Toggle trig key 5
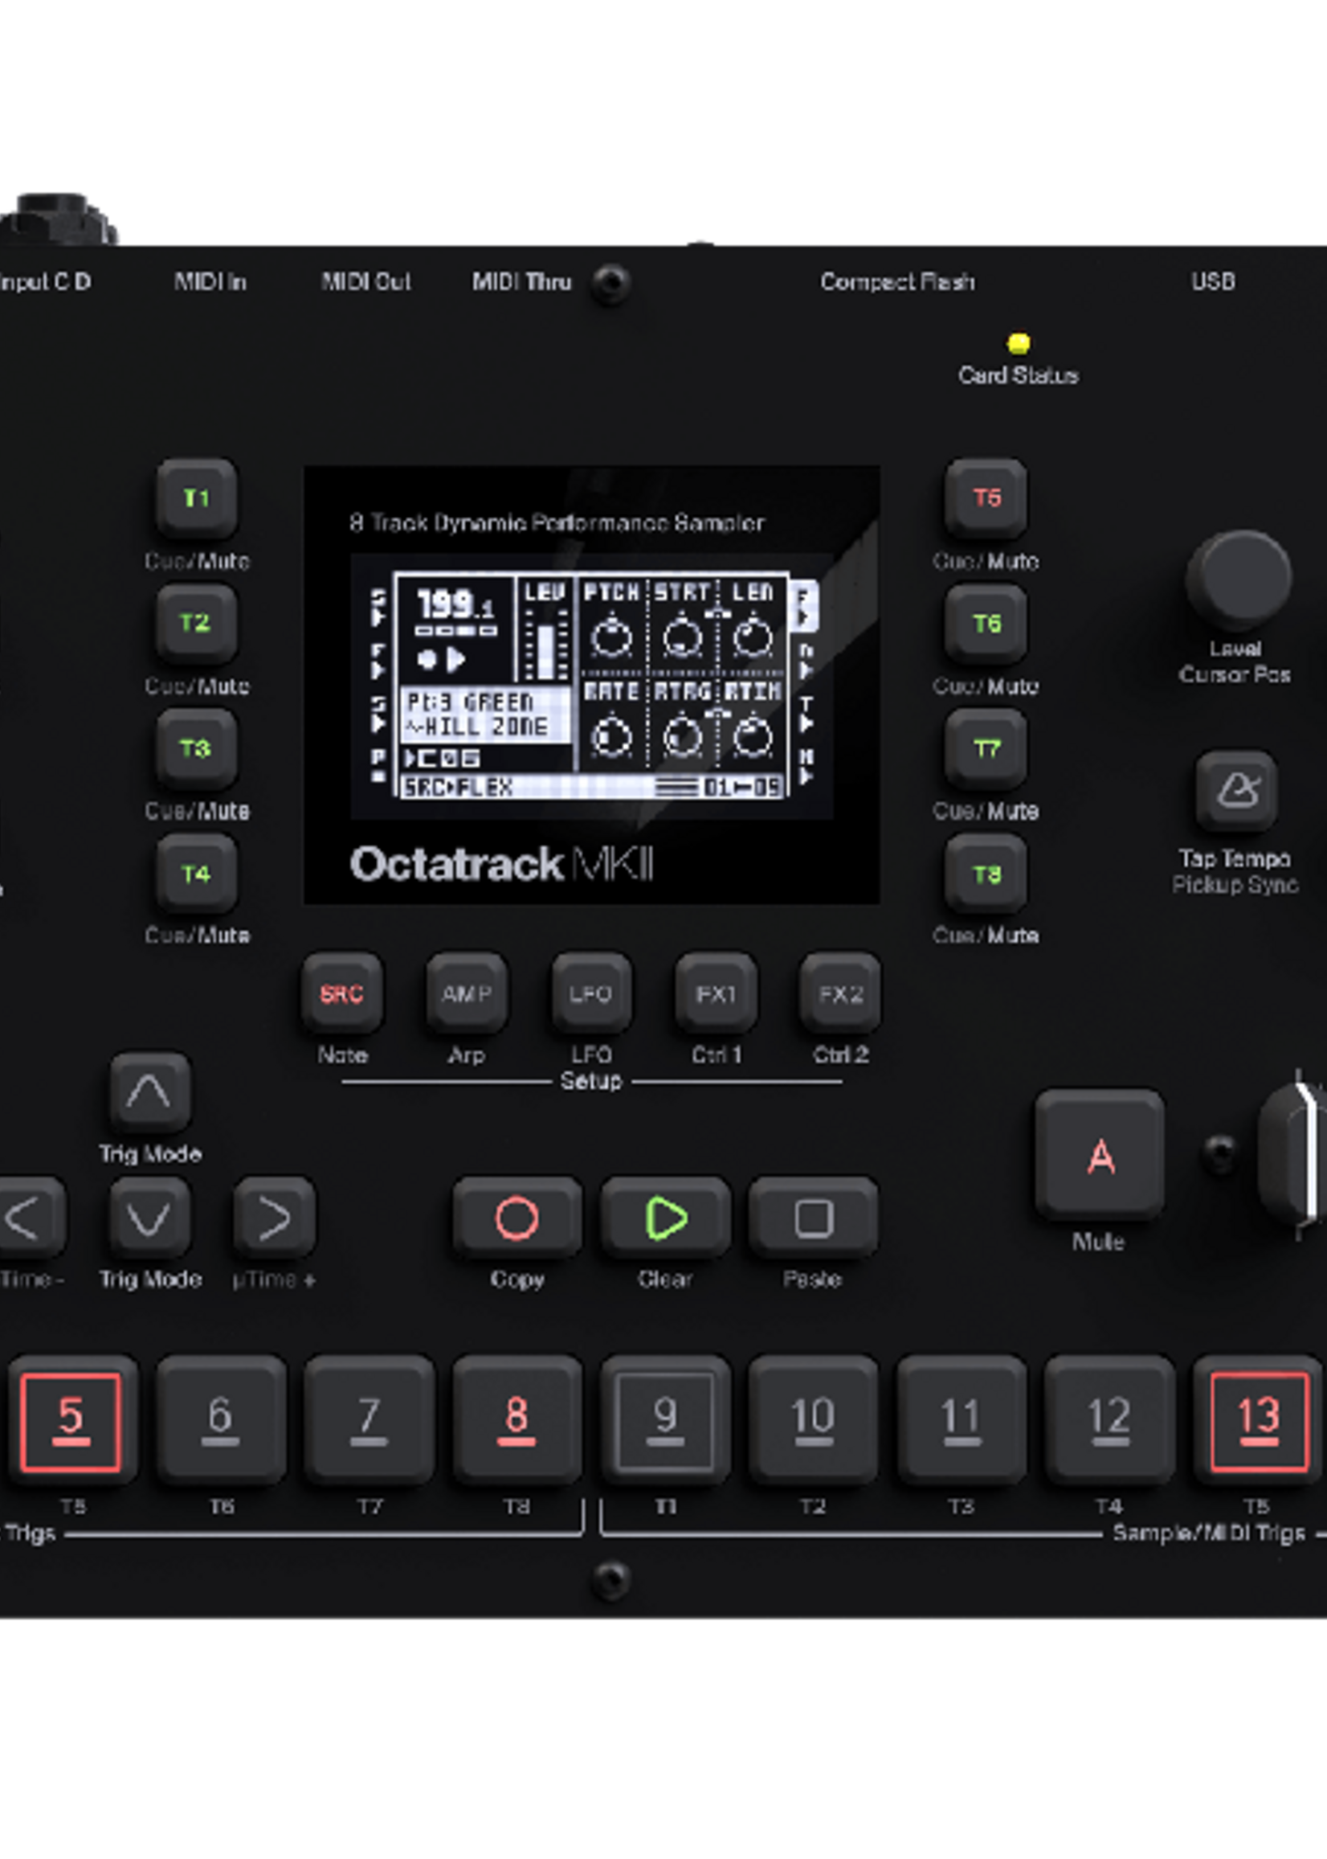 (72, 1420)
